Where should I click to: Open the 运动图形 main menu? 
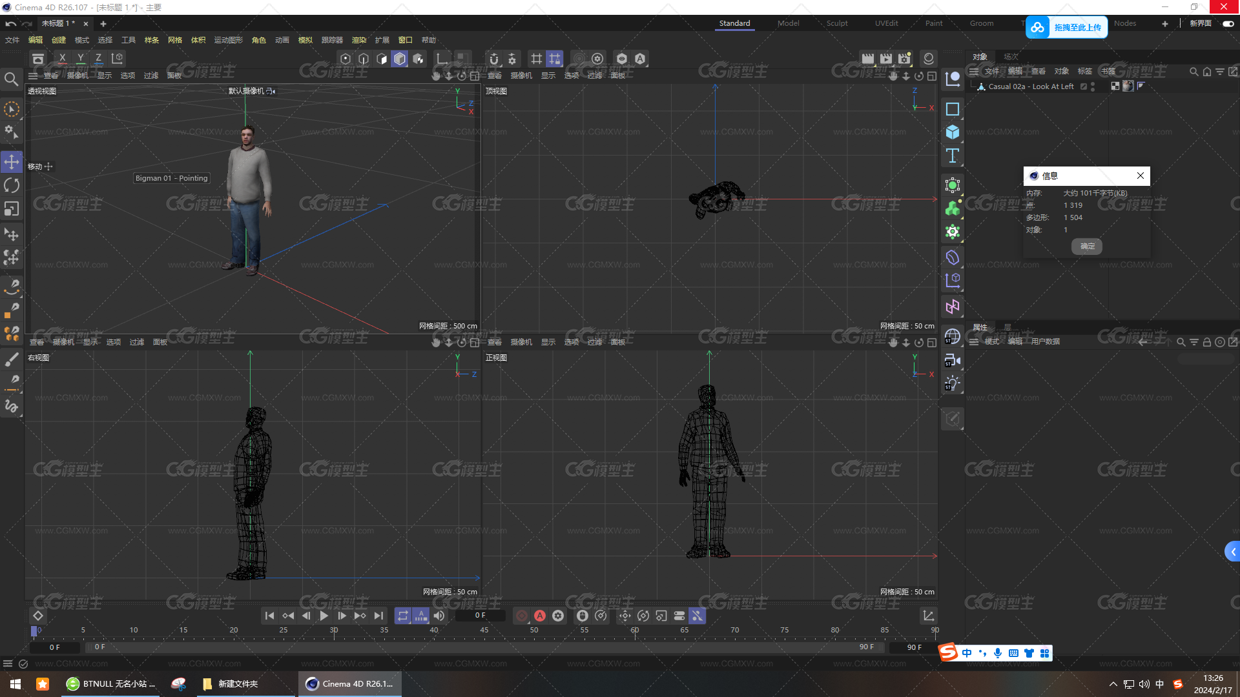coord(229,40)
